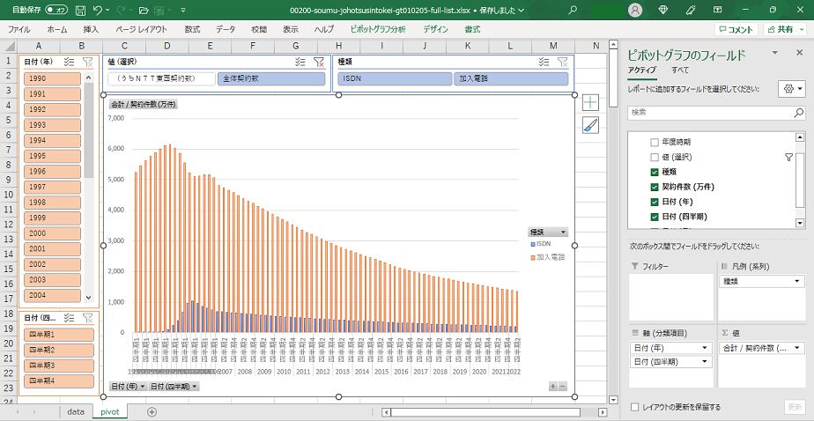The height and width of the screenshot is (421, 814).
Task: Click the Save icon in the title bar
Action: (80, 10)
